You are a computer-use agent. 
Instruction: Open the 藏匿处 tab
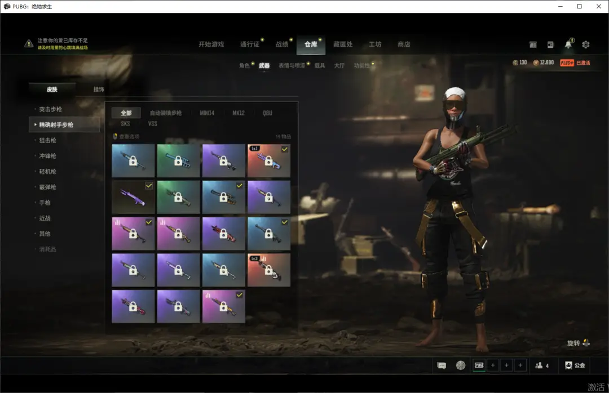pyautogui.click(x=343, y=44)
